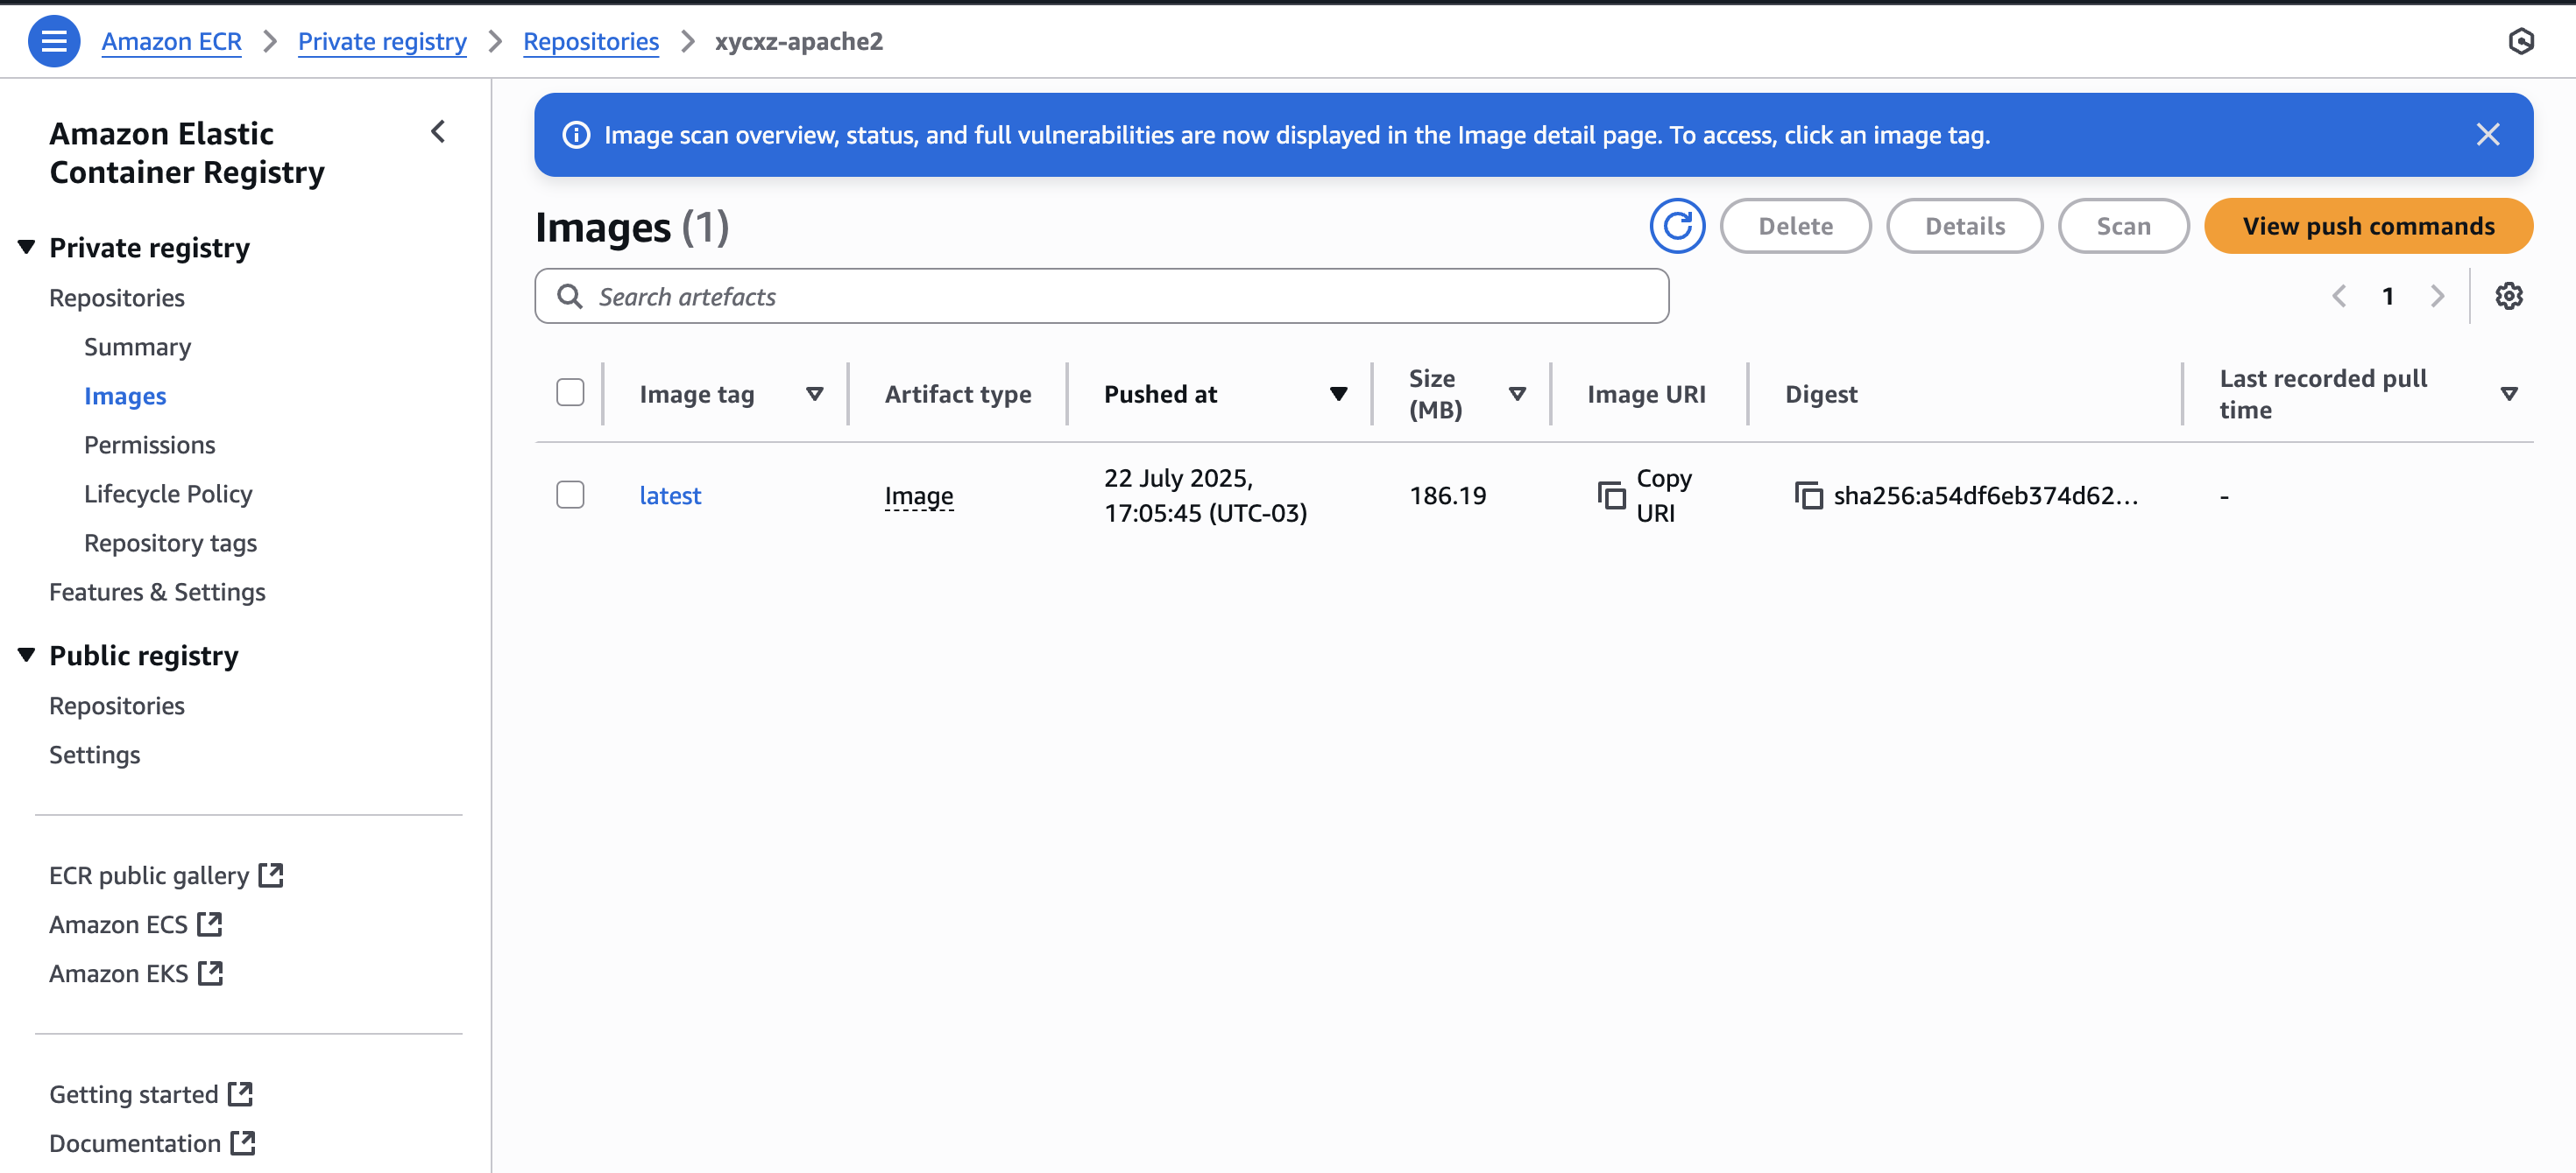Collapse the sidebar with the chevron icon
Viewport: 2576px width, 1173px height.
tap(438, 132)
